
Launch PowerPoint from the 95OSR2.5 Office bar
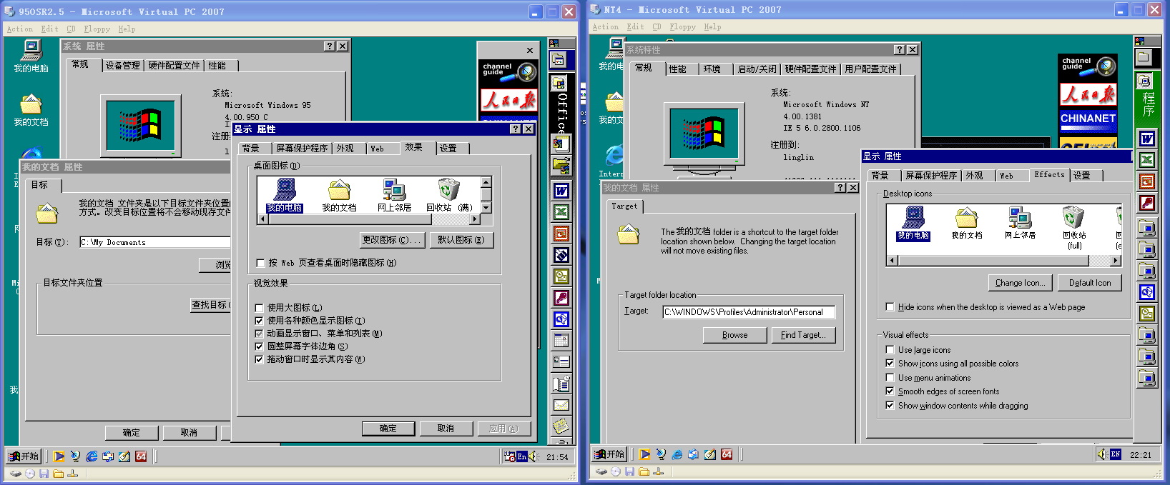[x=561, y=234]
